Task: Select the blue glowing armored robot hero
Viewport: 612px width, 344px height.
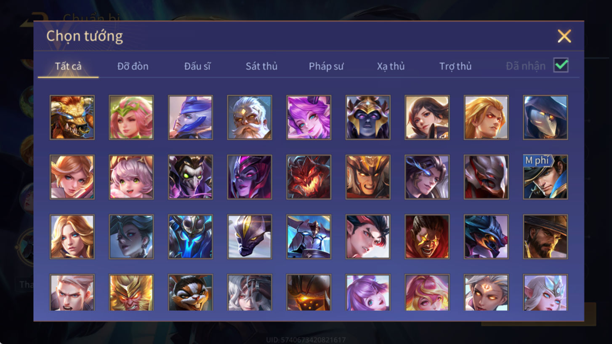Action: coord(190,237)
